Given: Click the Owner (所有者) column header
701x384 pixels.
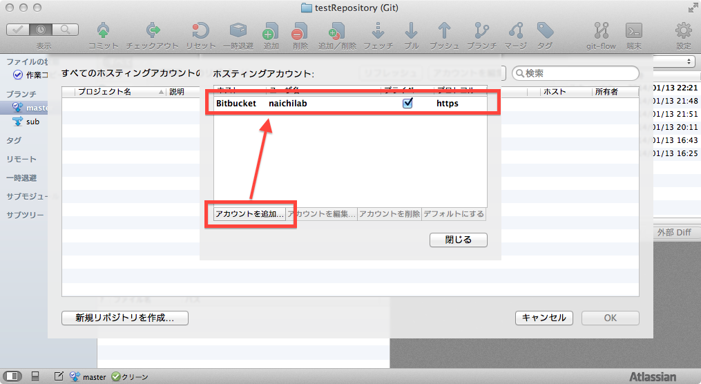Looking at the screenshot, I should [615, 92].
